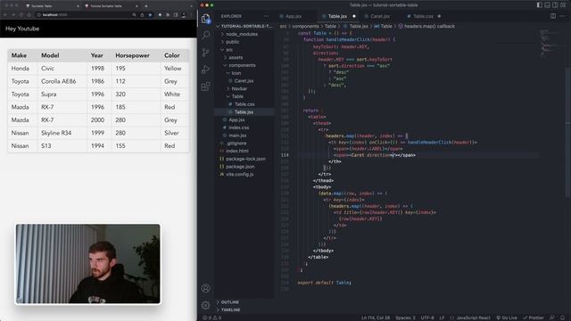Click Prettier in status bar
The height and width of the screenshot is (321, 571).
[534, 317]
